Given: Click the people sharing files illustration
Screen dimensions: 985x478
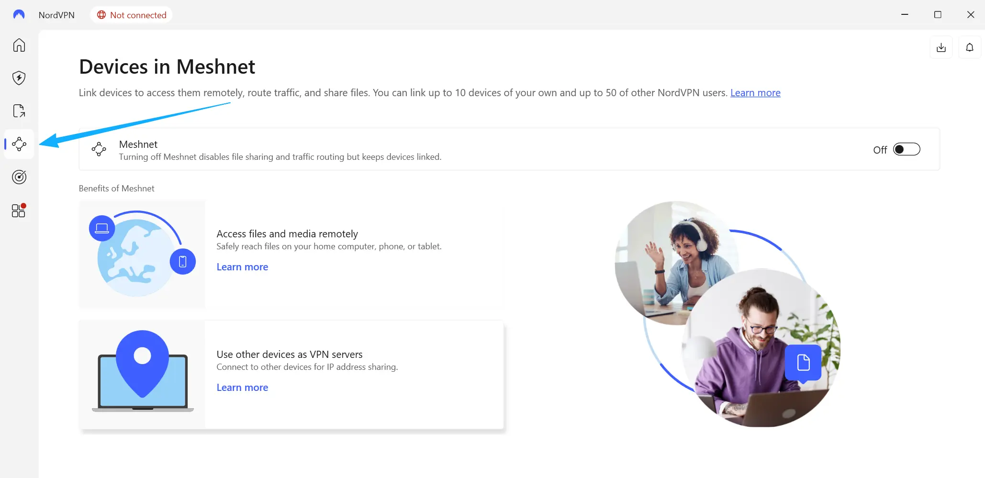Looking at the screenshot, I should pos(728,314).
